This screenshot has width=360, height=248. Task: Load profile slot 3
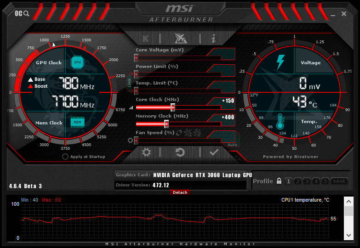click(307, 181)
